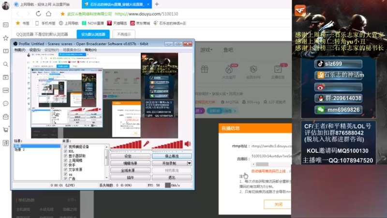Click the rtmp地址 input field

pos(271,146)
